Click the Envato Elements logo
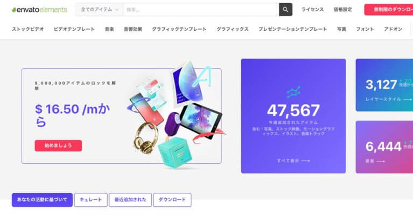The image size is (413, 217). click(39, 10)
